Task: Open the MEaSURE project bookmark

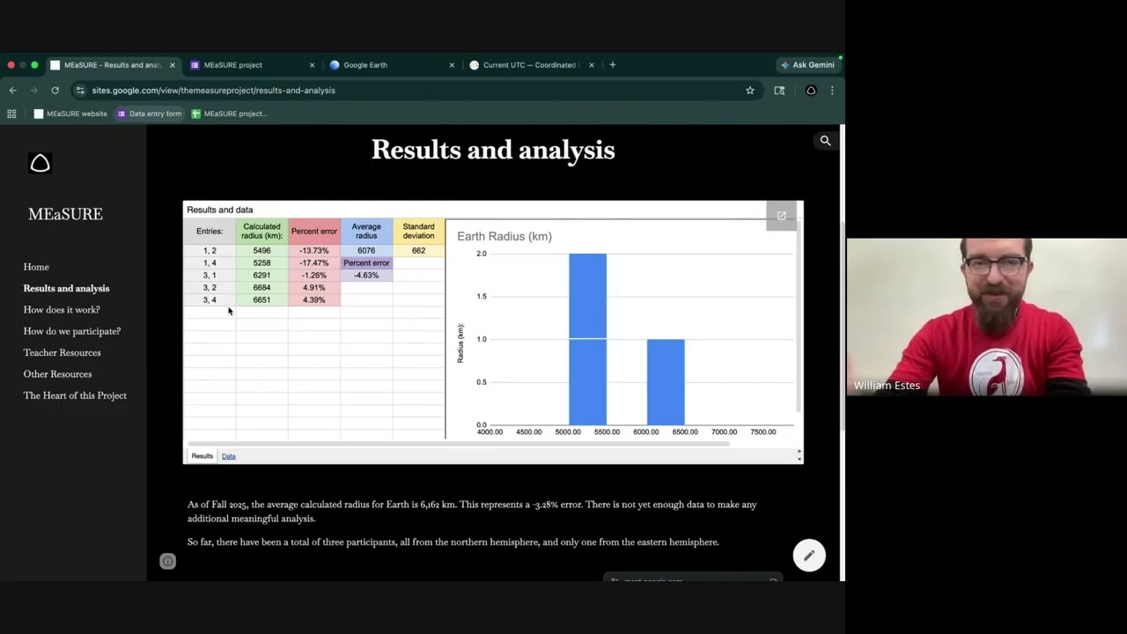Action: click(x=229, y=114)
